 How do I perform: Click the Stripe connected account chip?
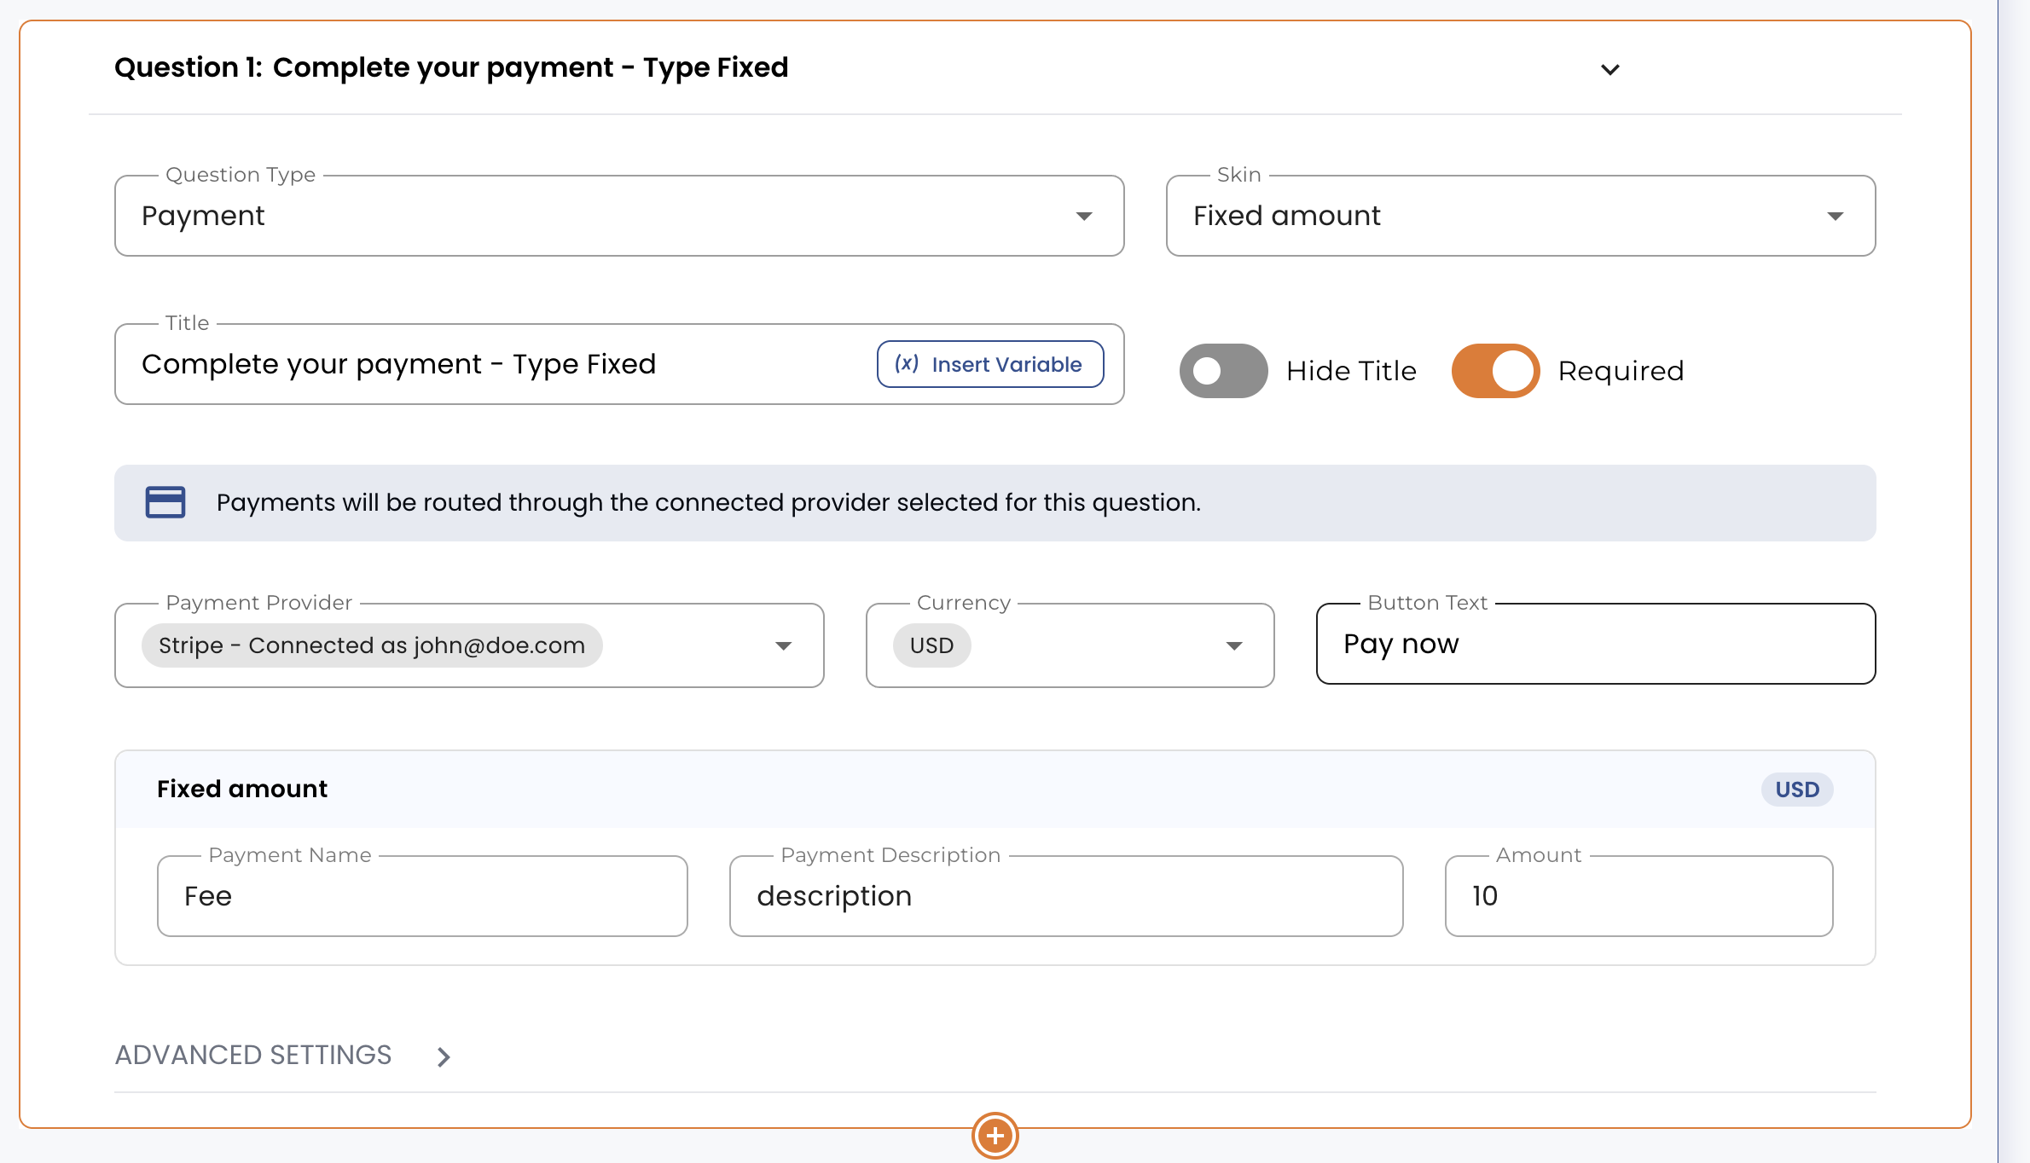click(x=372, y=645)
